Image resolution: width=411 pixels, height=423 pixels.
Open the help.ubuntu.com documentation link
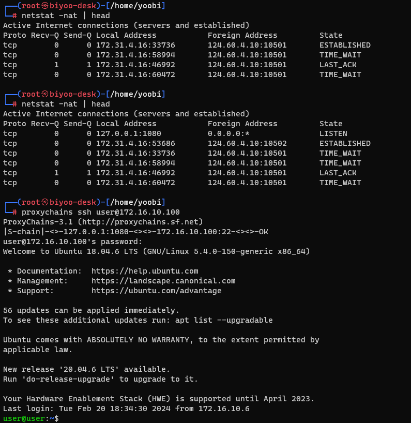coord(145,271)
